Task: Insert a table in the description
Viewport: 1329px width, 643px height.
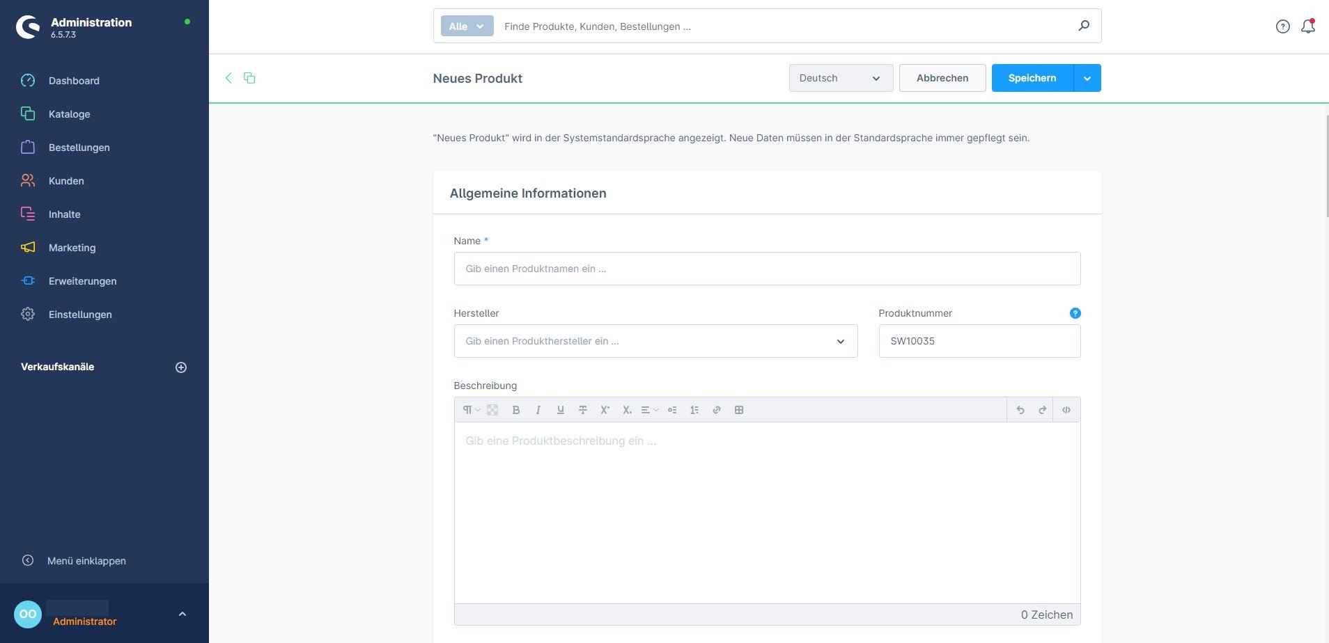Action: pyautogui.click(x=739, y=410)
